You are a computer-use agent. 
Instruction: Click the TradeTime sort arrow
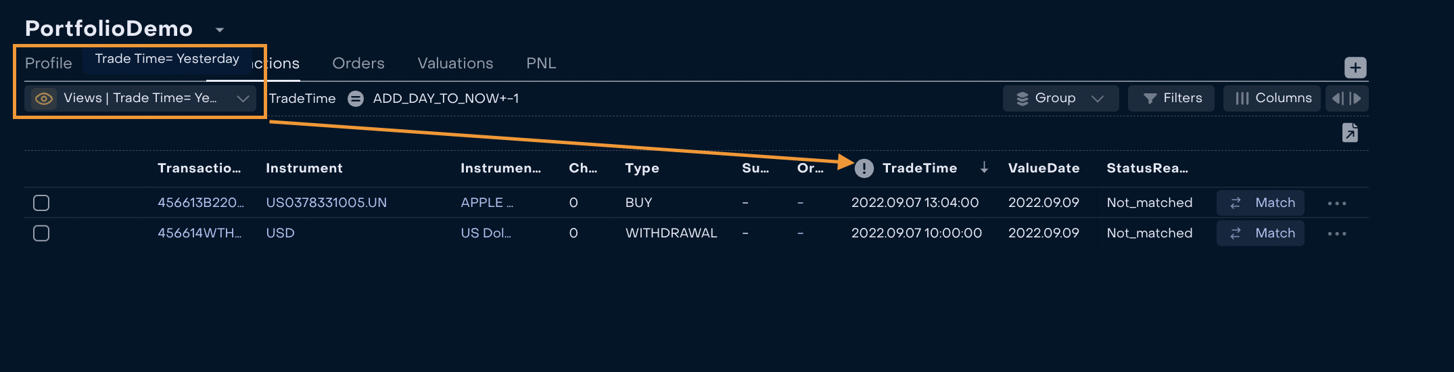[984, 168]
